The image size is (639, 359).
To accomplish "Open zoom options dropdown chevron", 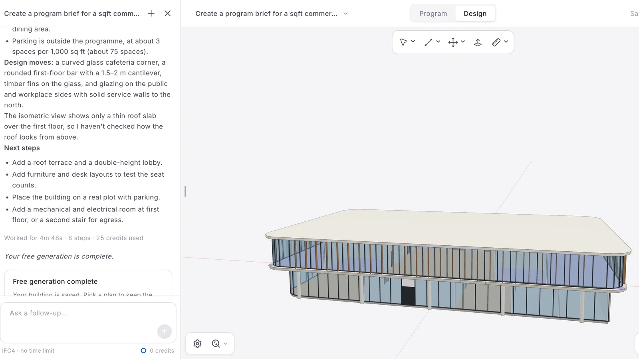I will point(225,343).
